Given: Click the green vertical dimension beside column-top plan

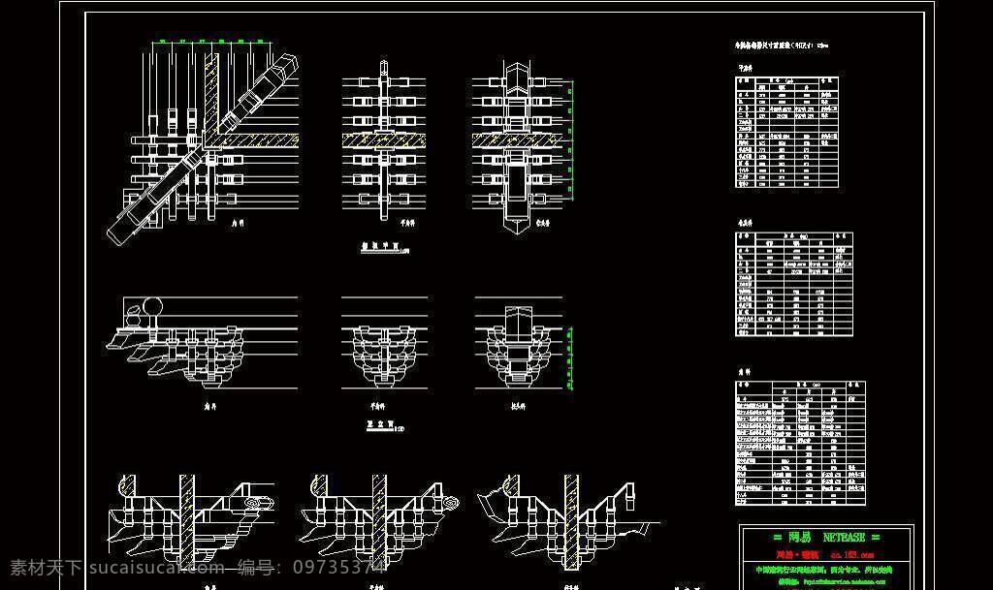Looking at the screenshot, I should [x=572, y=140].
